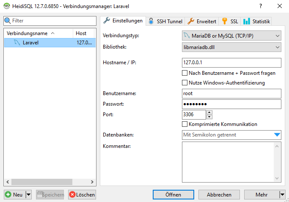Click the Host column header
Viewport: 289px width, 202px height.
click(84, 33)
